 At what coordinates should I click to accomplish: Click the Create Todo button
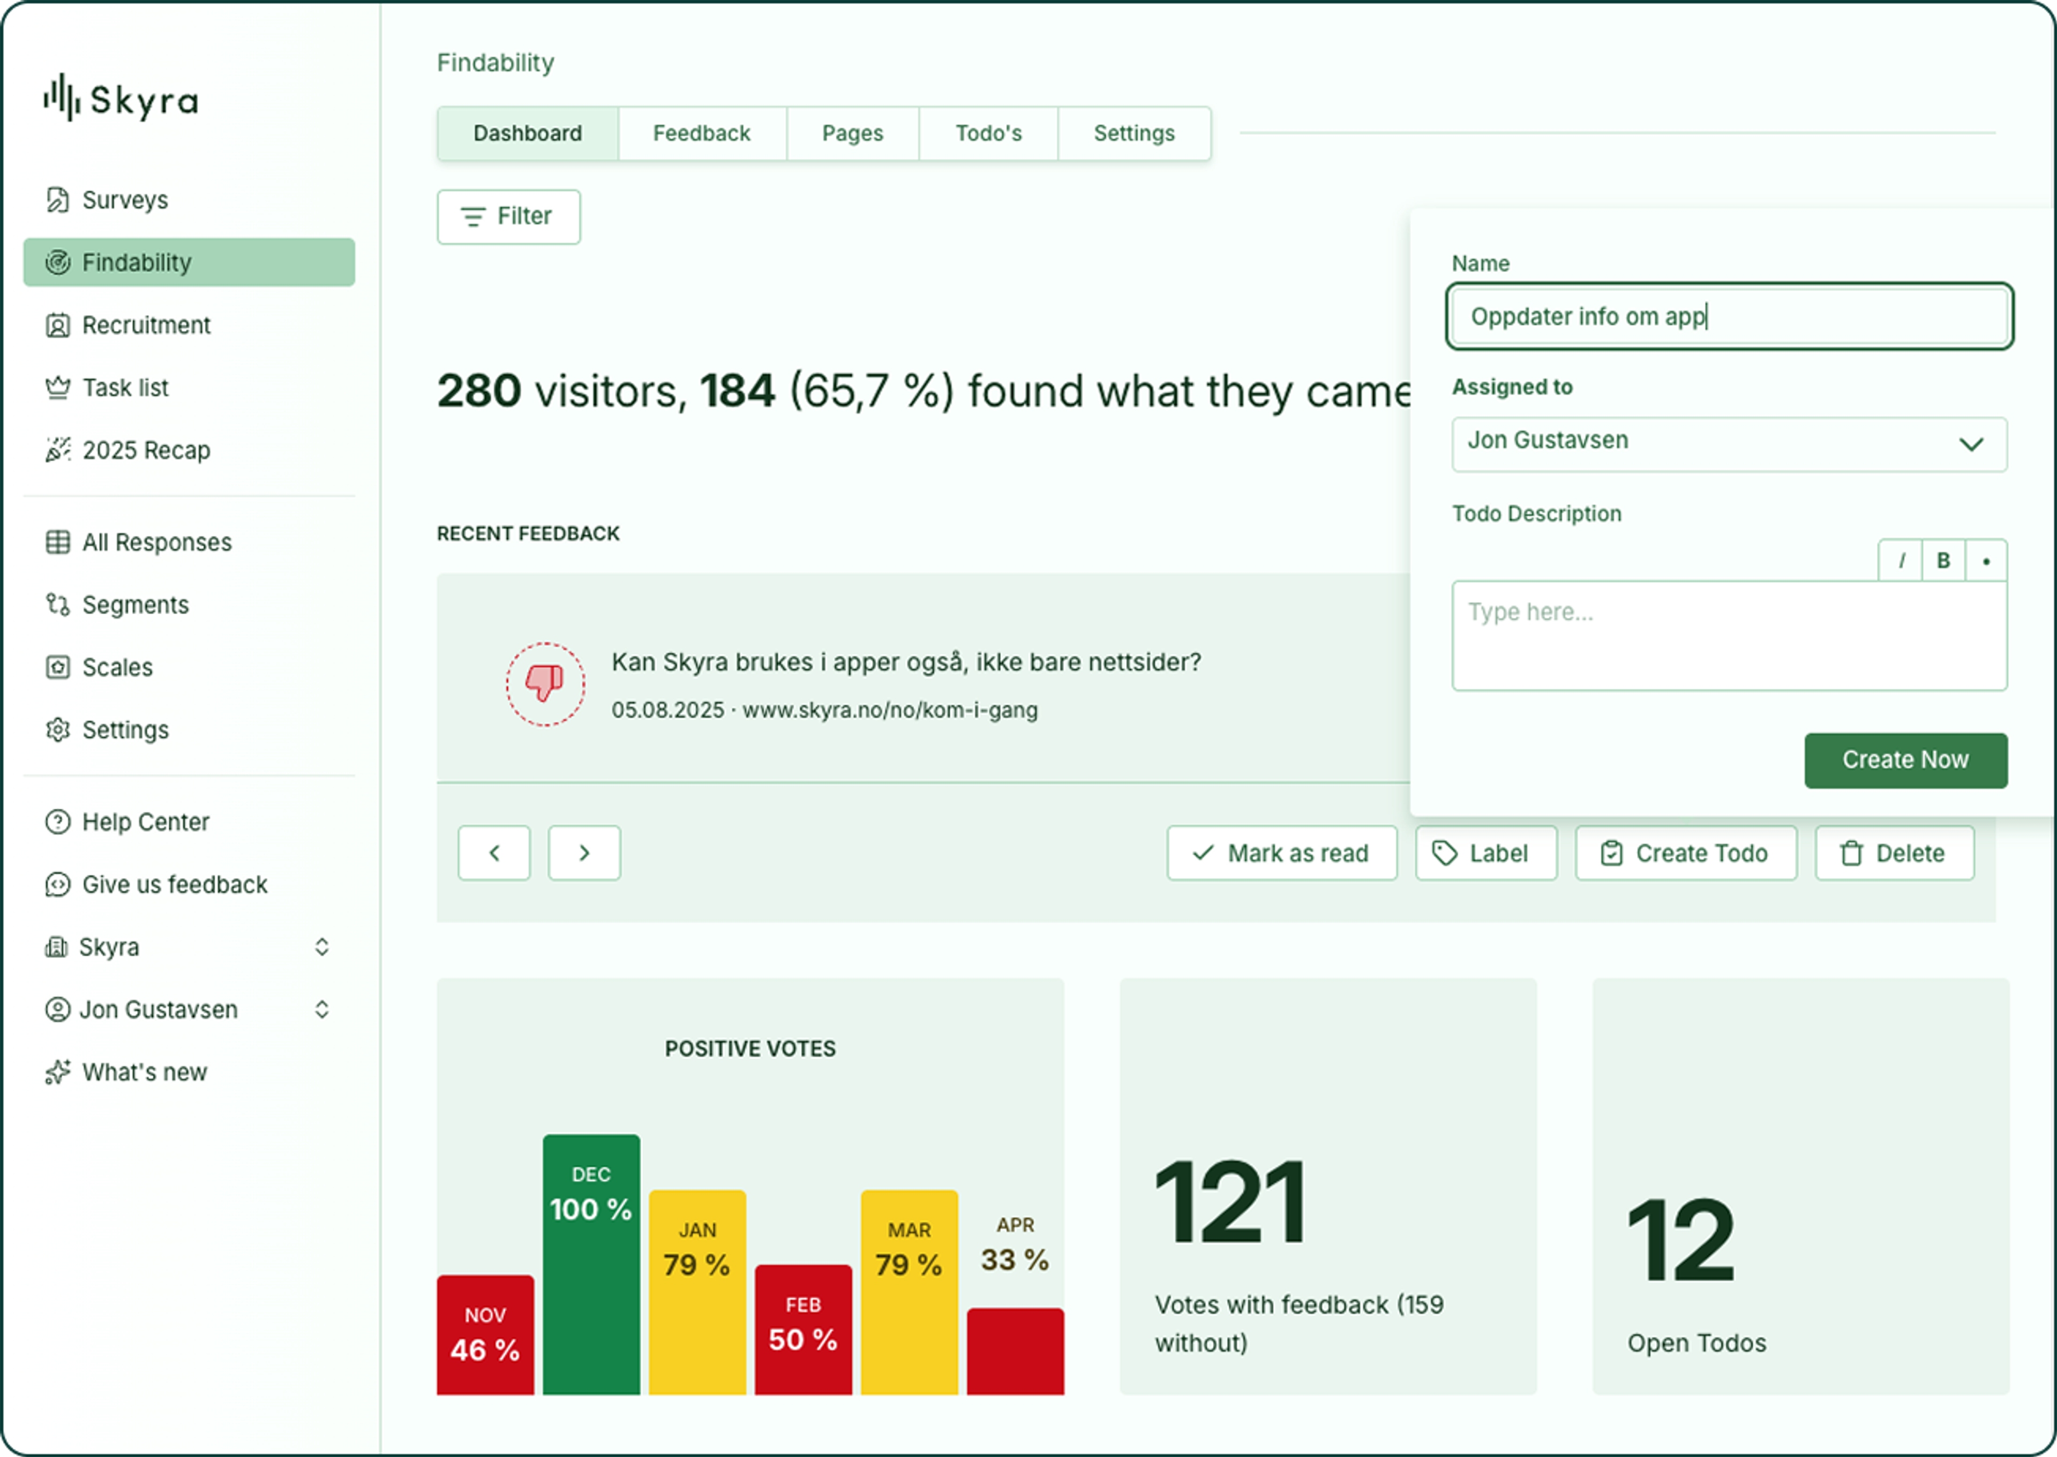pos(1686,853)
